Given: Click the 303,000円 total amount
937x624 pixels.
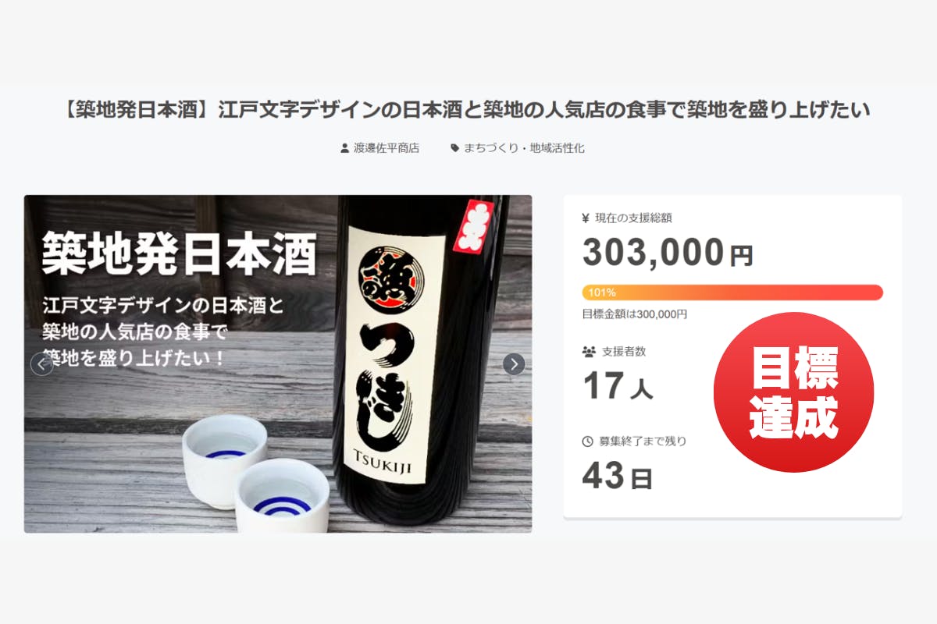Looking at the screenshot, I should tap(668, 252).
